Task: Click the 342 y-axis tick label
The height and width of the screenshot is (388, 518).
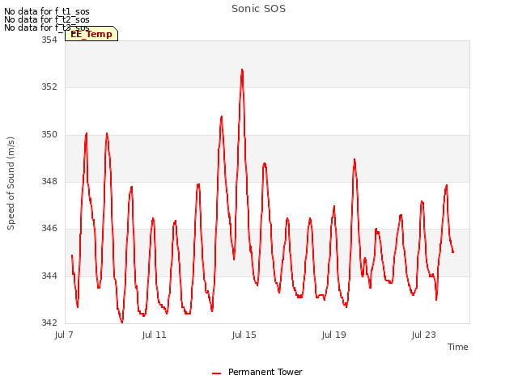Action: coord(49,323)
